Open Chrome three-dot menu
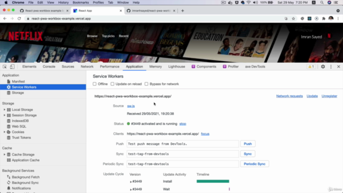The width and height of the screenshot is (343, 193). 338,19
